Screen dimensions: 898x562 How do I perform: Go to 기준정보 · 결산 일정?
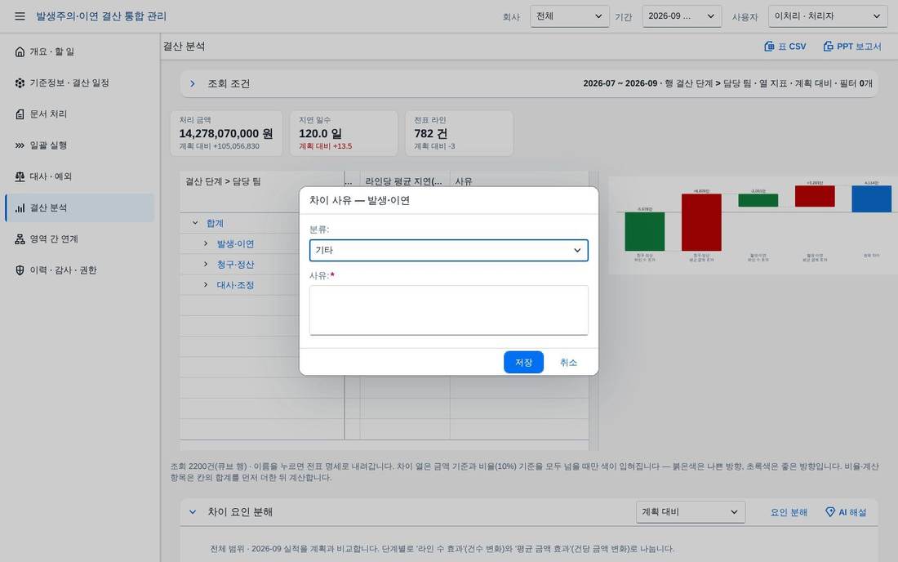tap(80, 83)
